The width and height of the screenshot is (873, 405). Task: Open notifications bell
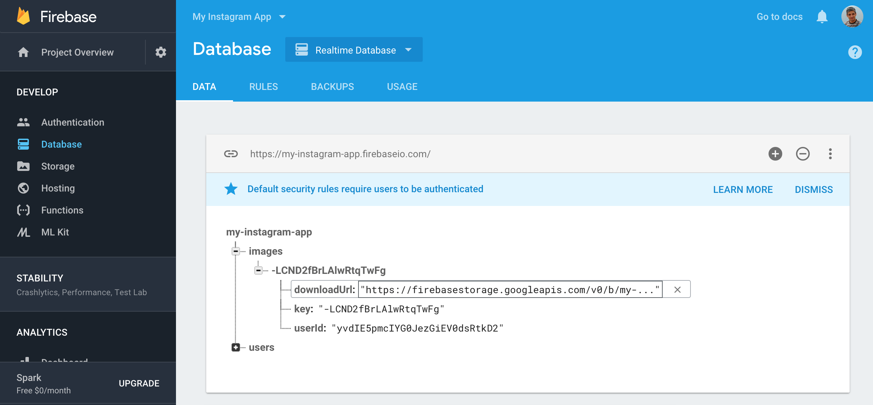tap(822, 16)
